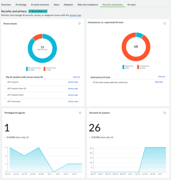The height and width of the screenshot is (180, 186).
Task: Click the orange Access issues legend swatch
Action: (x=44, y=69)
